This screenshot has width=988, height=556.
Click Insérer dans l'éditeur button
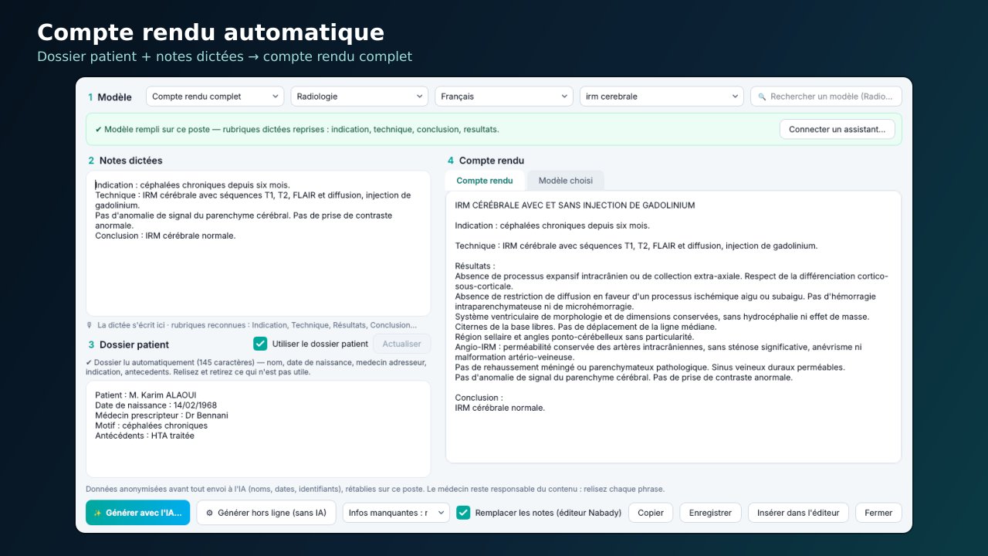[x=799, y=513]
